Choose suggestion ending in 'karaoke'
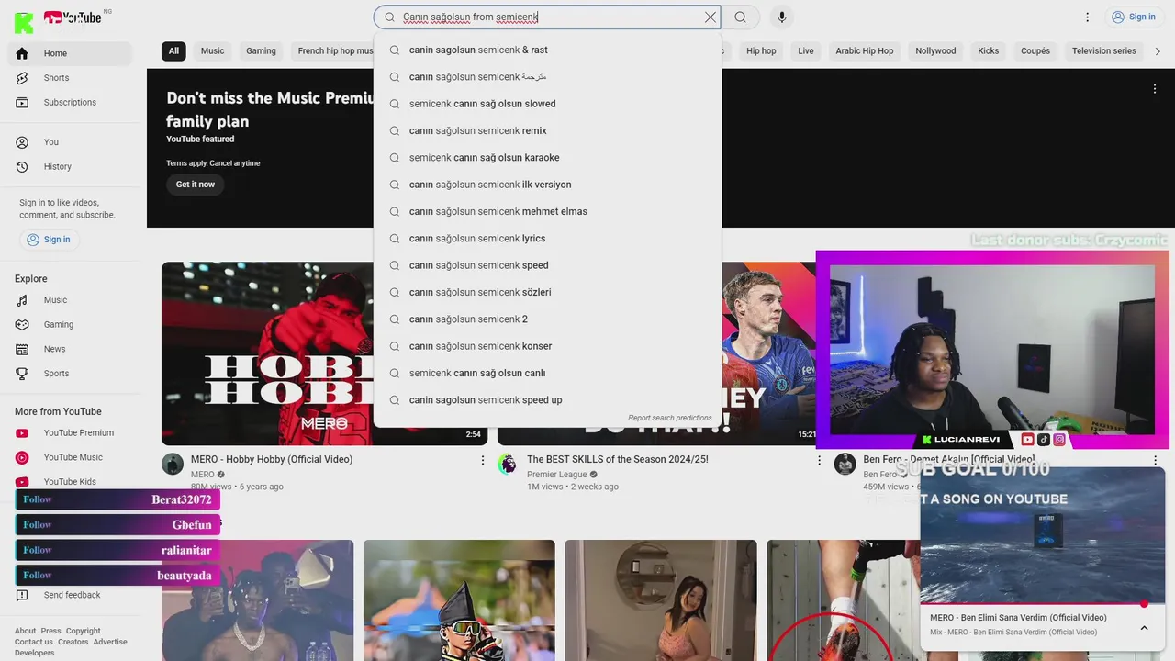This screenshot has width=1175, height=661. 547,158
